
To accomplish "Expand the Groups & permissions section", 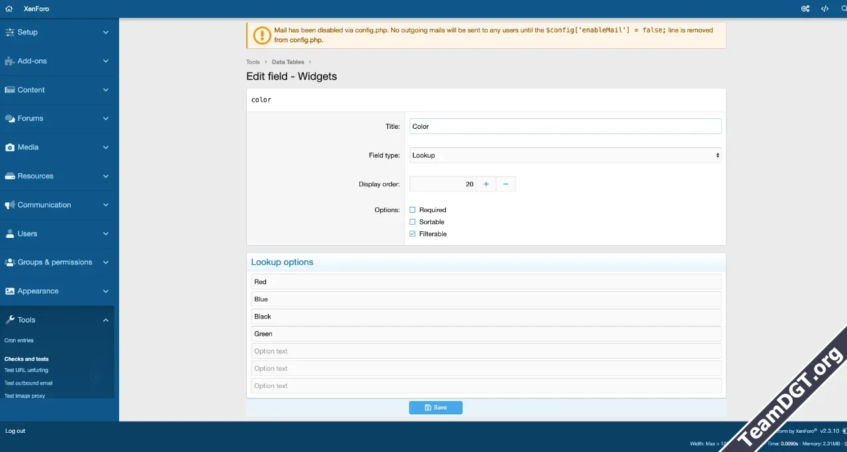I will 105,262.
